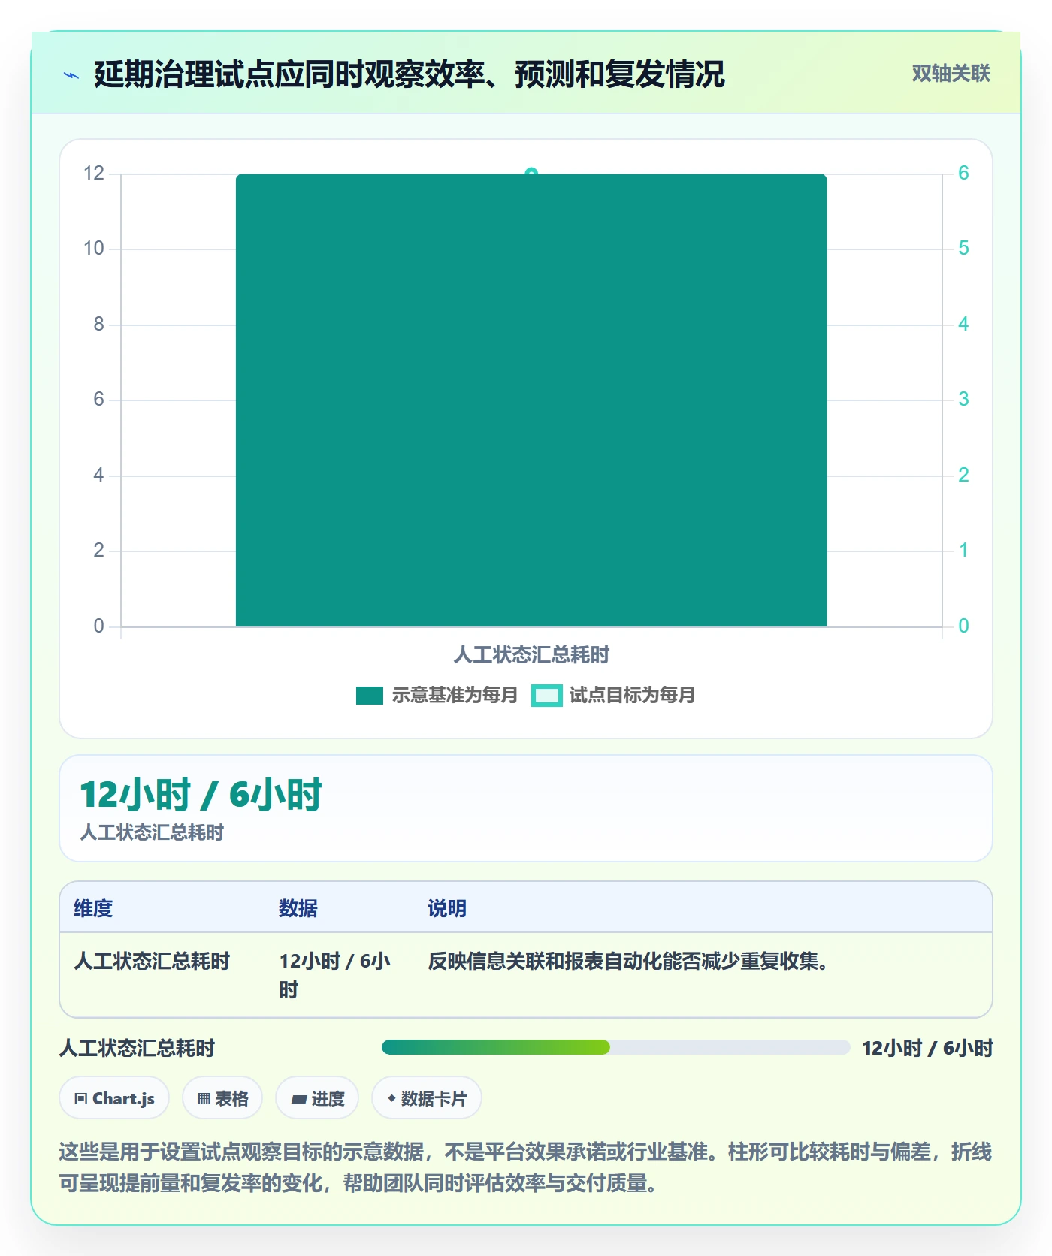Viewport: 1052px width, 1256px height.
Task: Click the diamond icon in 数据卡片 chip
Action: point(391,1098)
